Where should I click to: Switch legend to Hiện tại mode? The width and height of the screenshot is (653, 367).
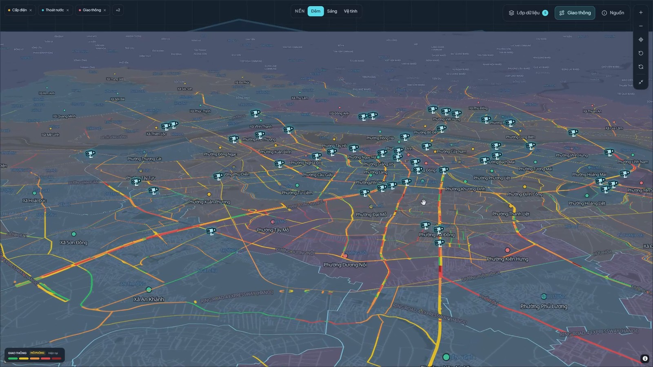click(x=53, y=353)
